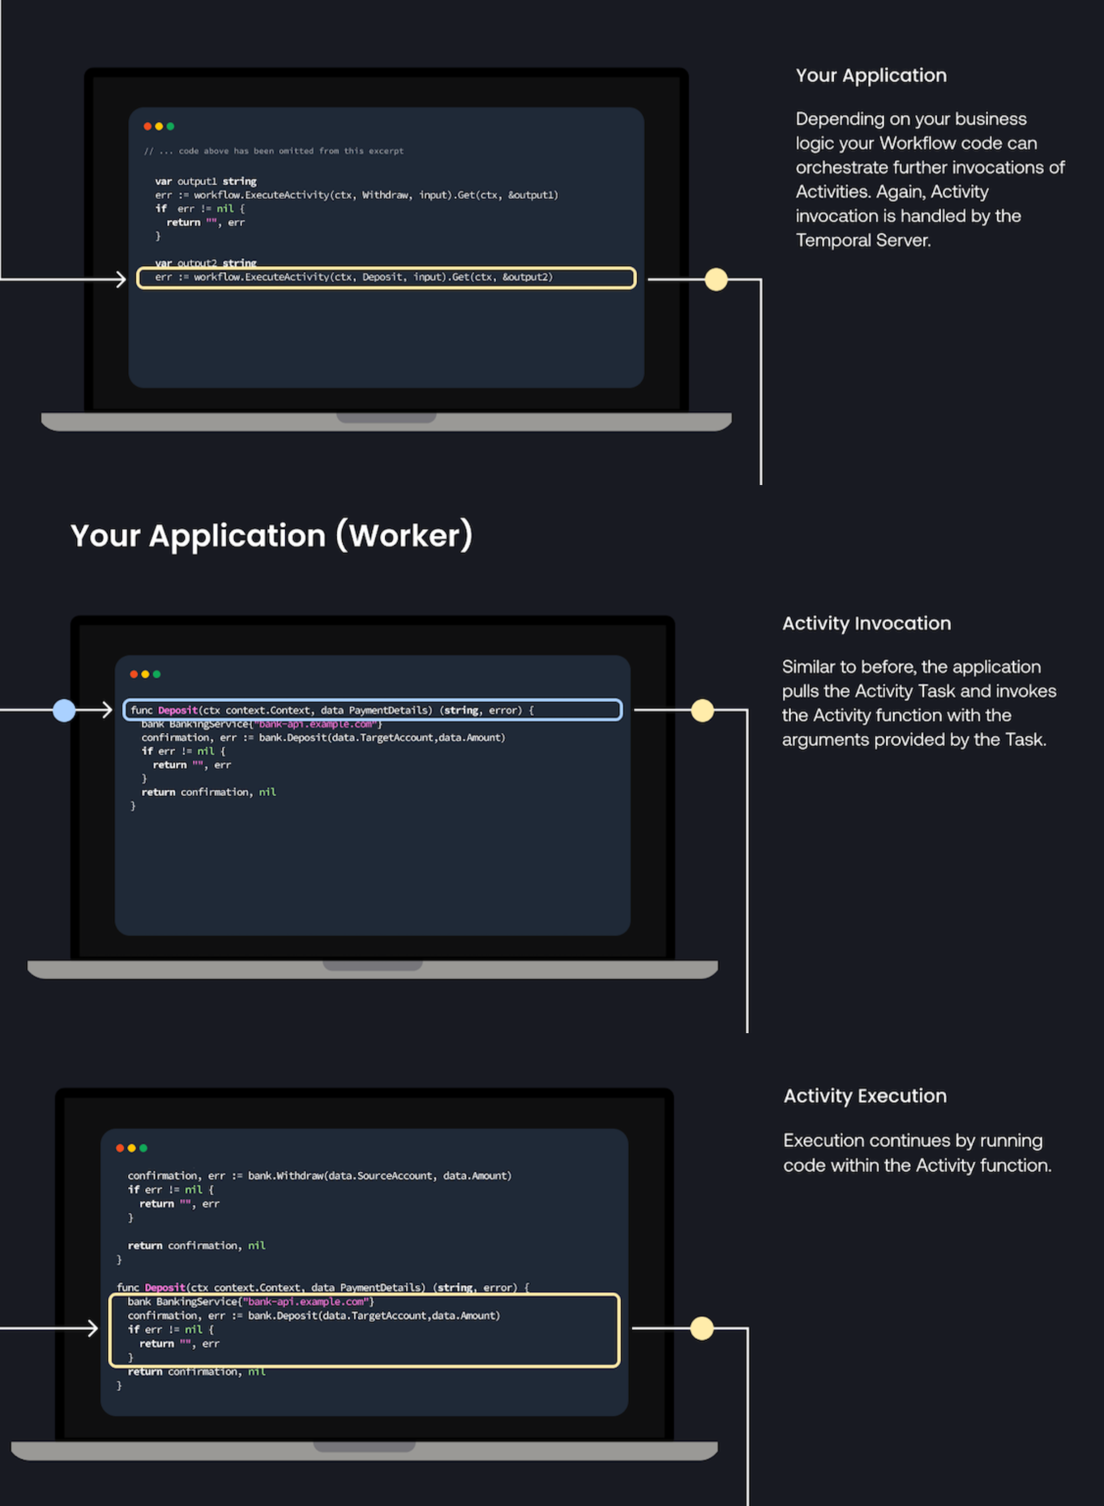Click the "Activity Invocation" heading
The height and width of the screenshot is (1506, 1104).
[866, 623]
